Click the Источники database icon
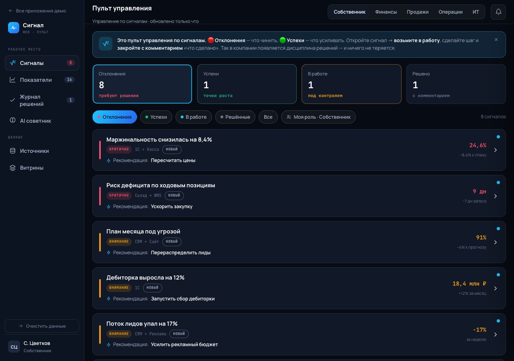Screen dimensions: 514x361 coord(12,151)
